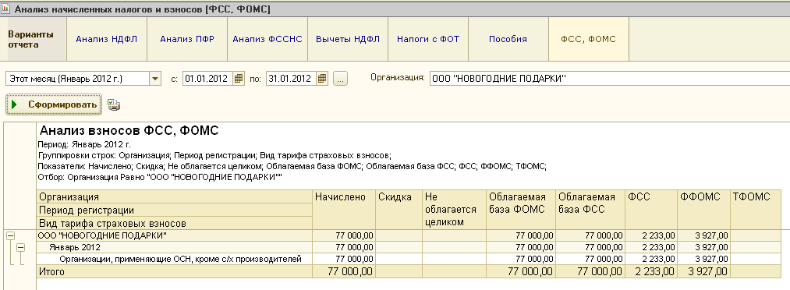Click the Облагаемая база ФОМС header
This screenshot has width=790, height=290.
[x=521, y=210]
